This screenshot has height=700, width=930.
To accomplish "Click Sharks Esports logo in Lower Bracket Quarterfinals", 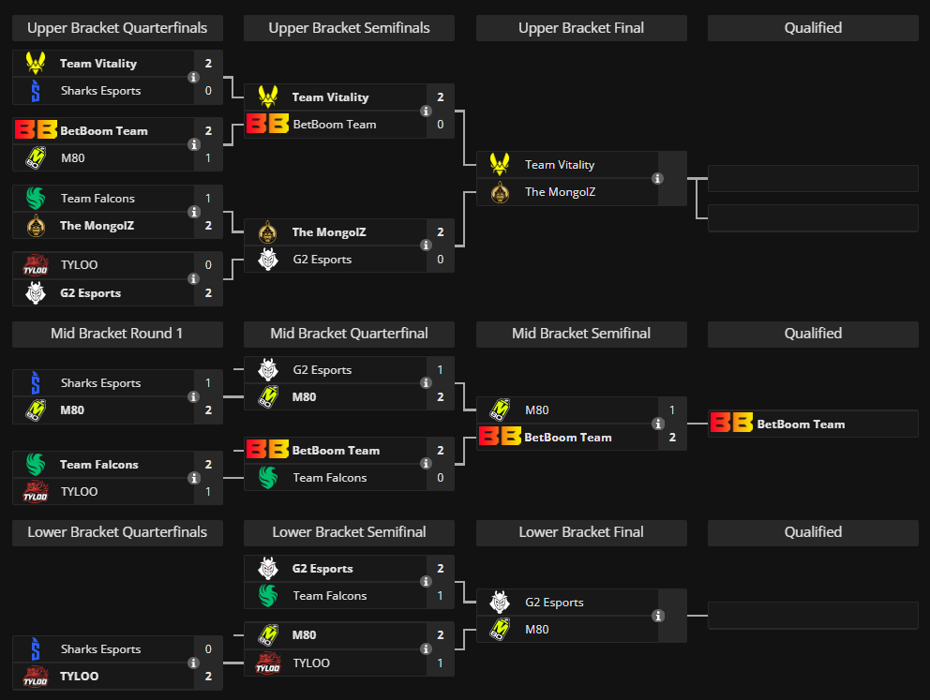I will coord(36,648).
